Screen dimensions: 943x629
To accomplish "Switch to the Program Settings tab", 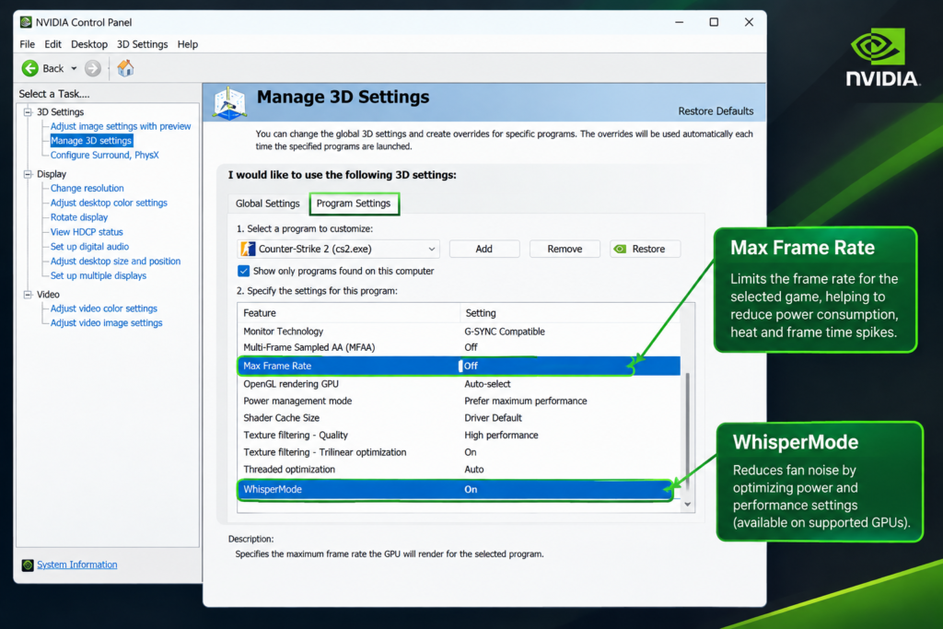I will coord(354,204).
